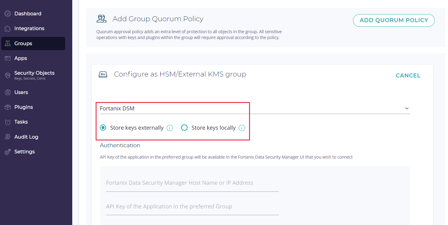Click the Security Objects icon

tap(8, 75)
